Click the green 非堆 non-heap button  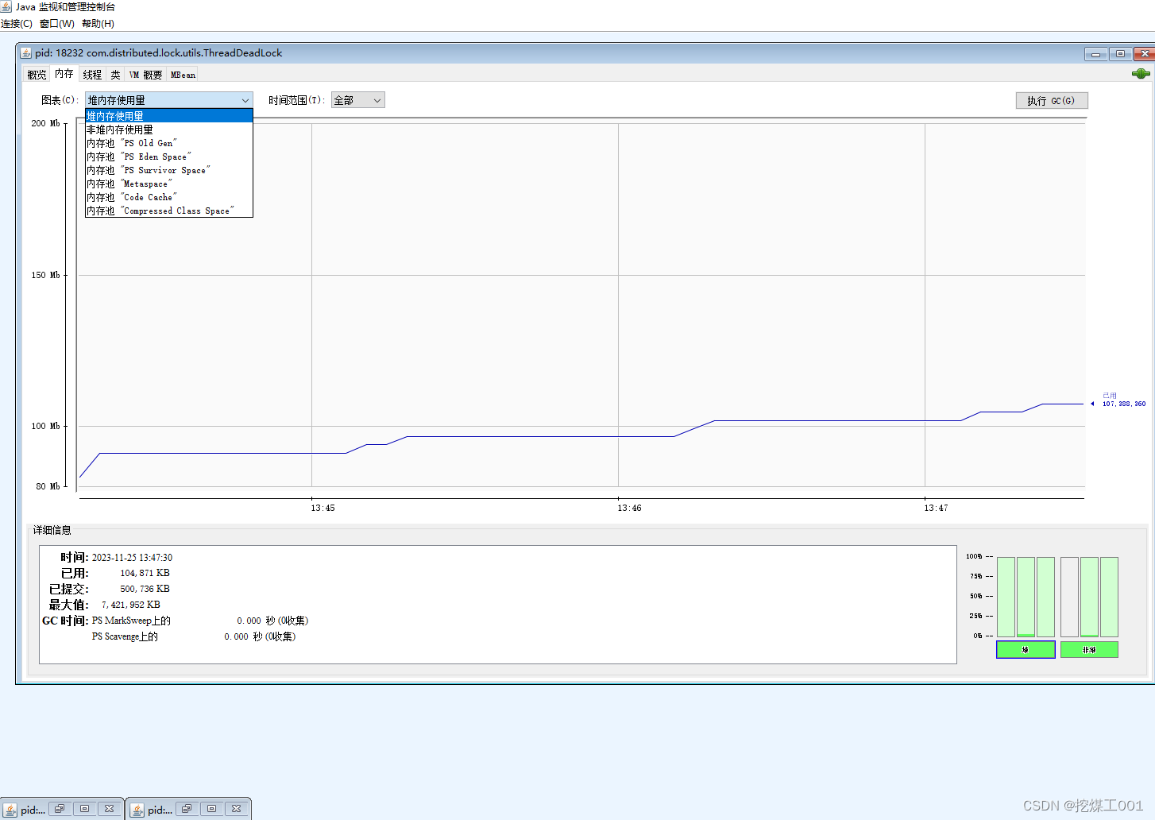pos(1089,650)
